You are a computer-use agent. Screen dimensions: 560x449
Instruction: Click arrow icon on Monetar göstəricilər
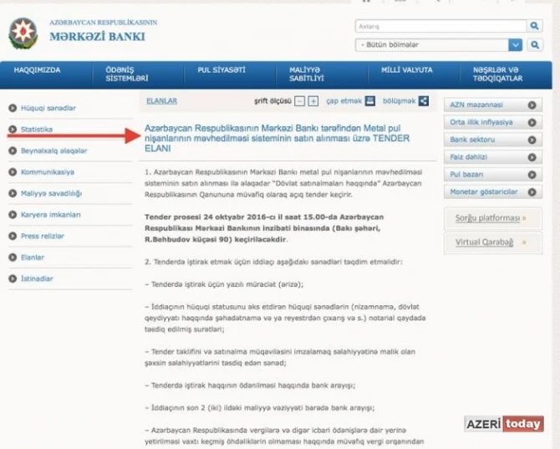(532, 192)
